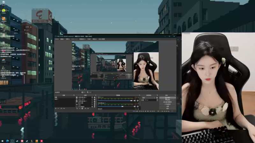Click the Exit button in the Controls dock

pyautogui.click(x=168, y=108)
